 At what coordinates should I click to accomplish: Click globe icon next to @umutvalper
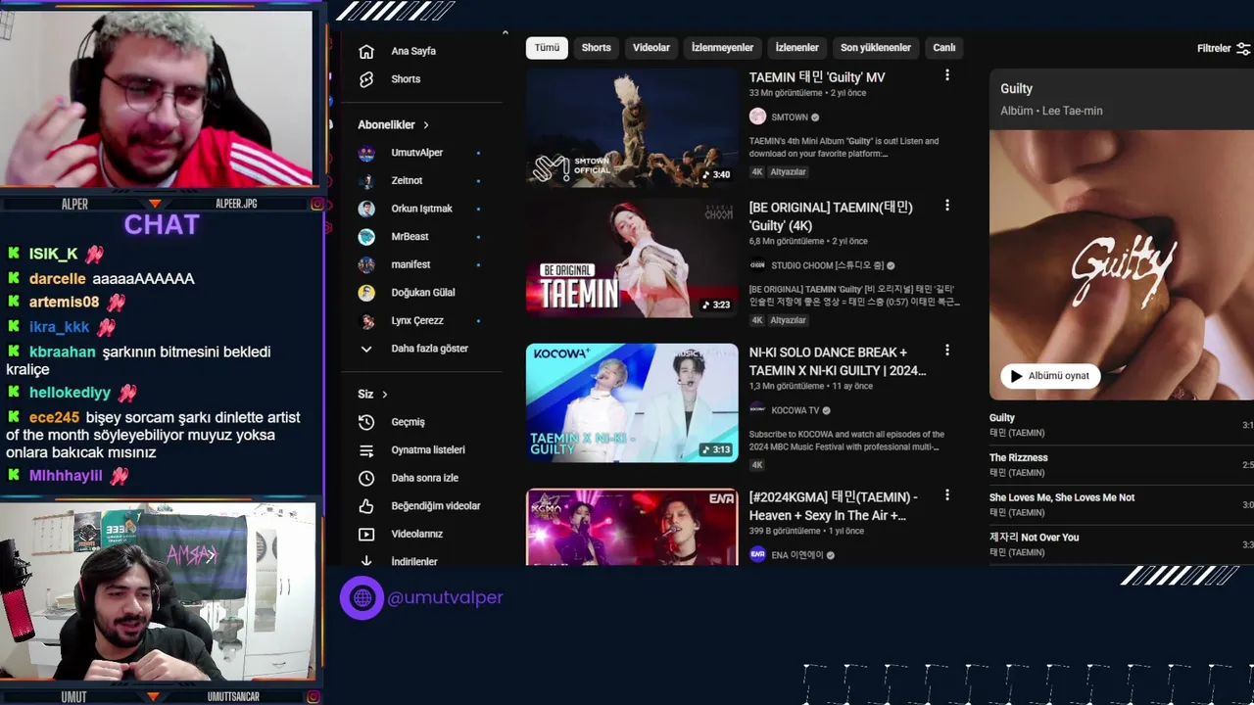(362, 597)
